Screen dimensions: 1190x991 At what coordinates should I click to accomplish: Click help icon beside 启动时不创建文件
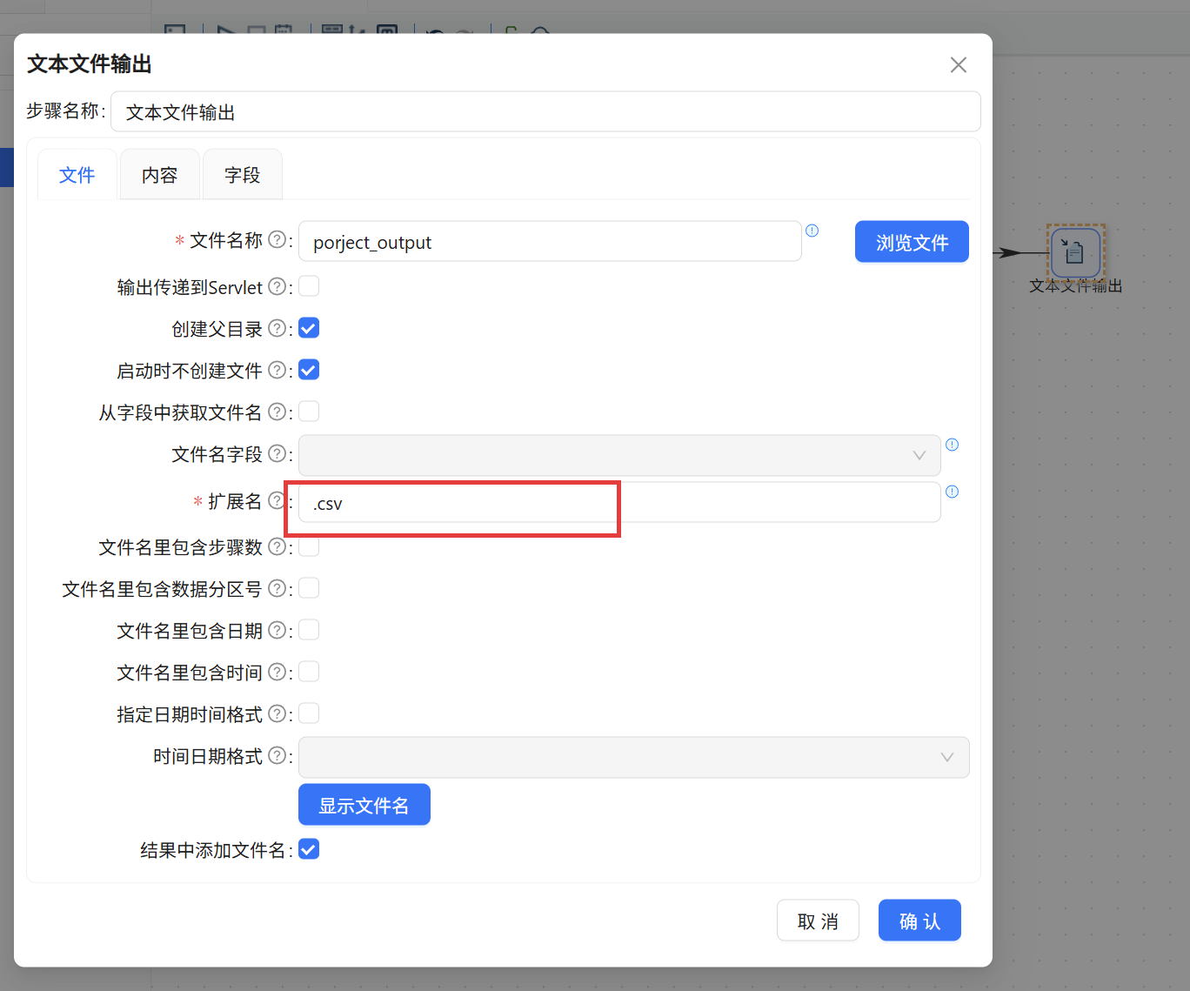tap(277, 370)
